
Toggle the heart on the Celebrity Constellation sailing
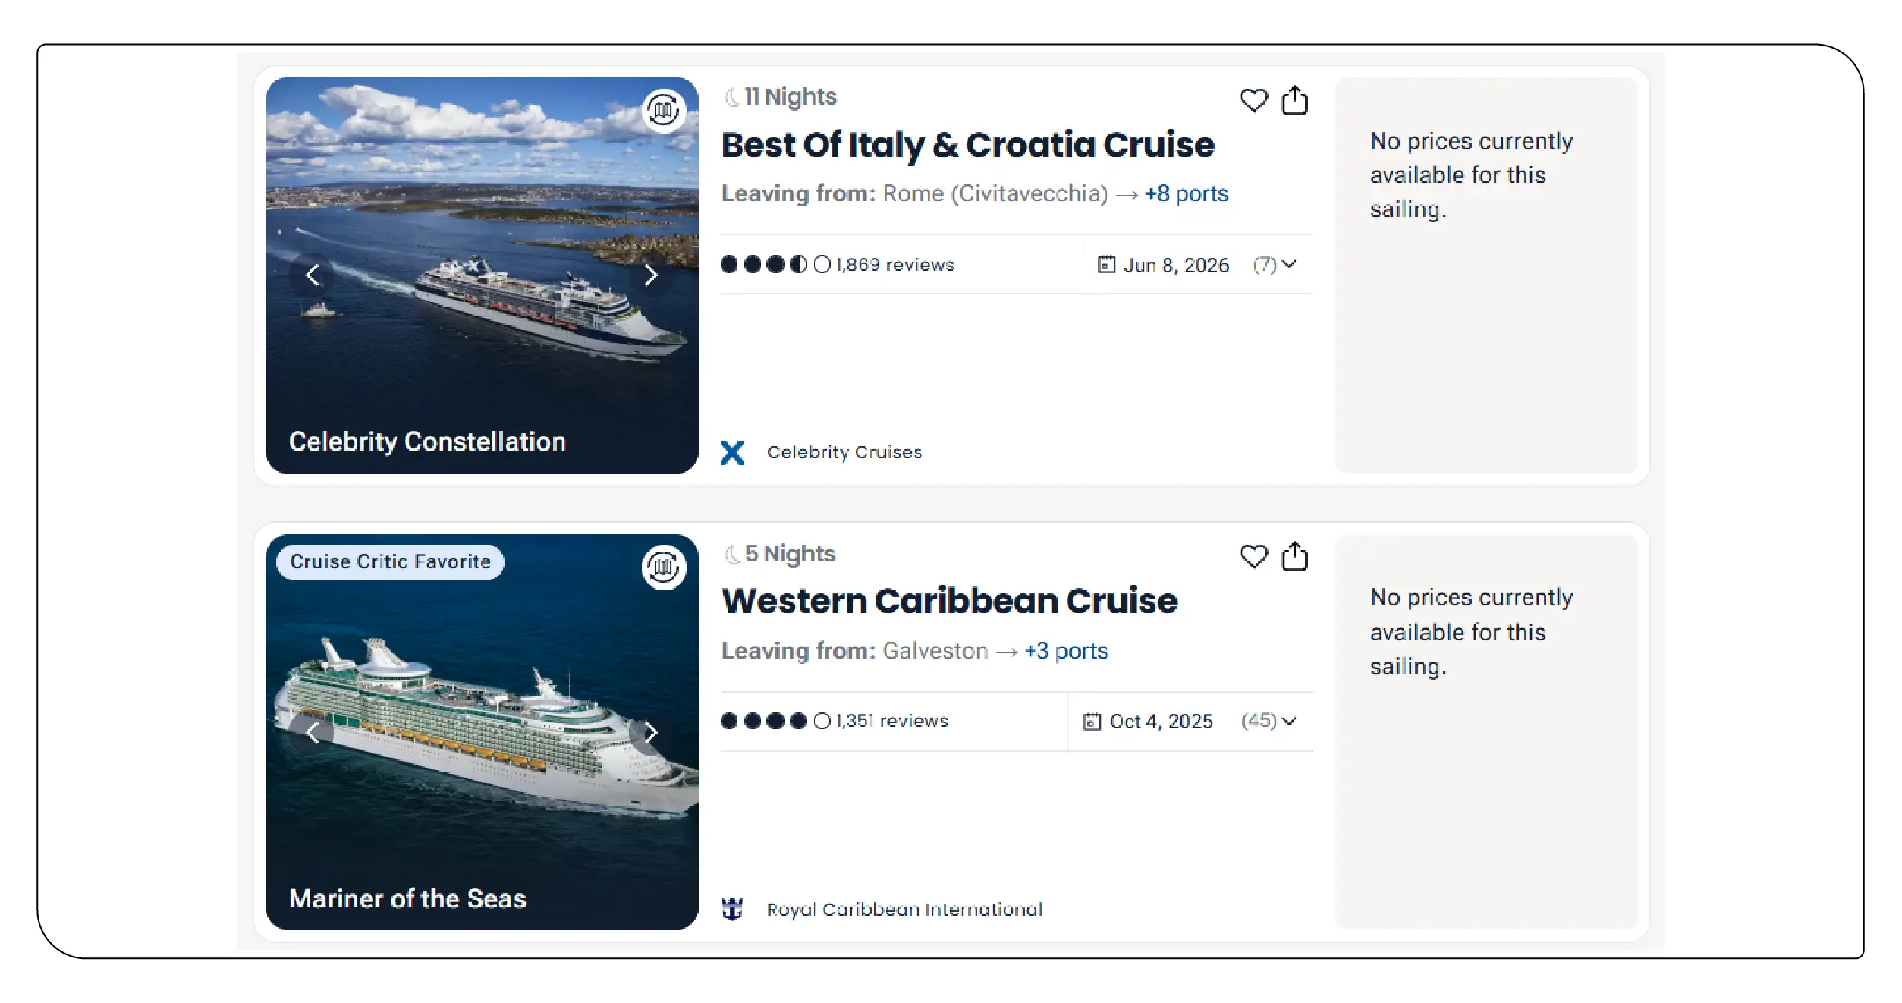point(1253,99)
